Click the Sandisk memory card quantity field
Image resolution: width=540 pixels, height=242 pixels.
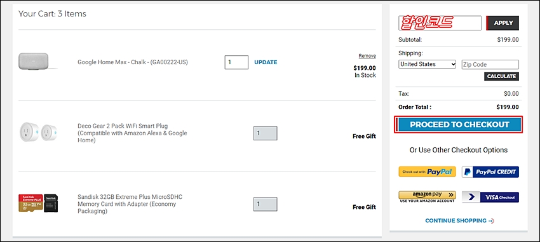[x=265, y=204]
